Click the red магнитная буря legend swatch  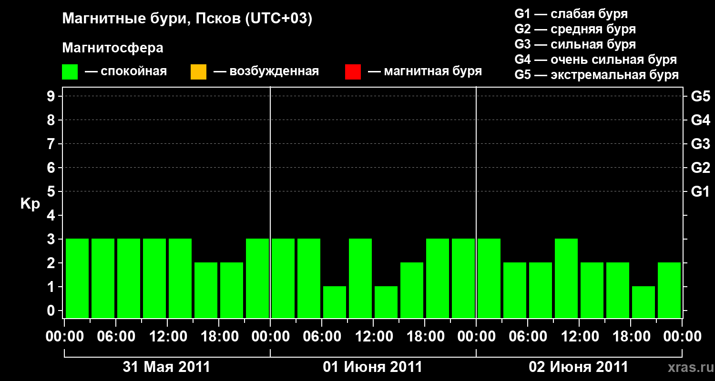[x=353, y=72]
